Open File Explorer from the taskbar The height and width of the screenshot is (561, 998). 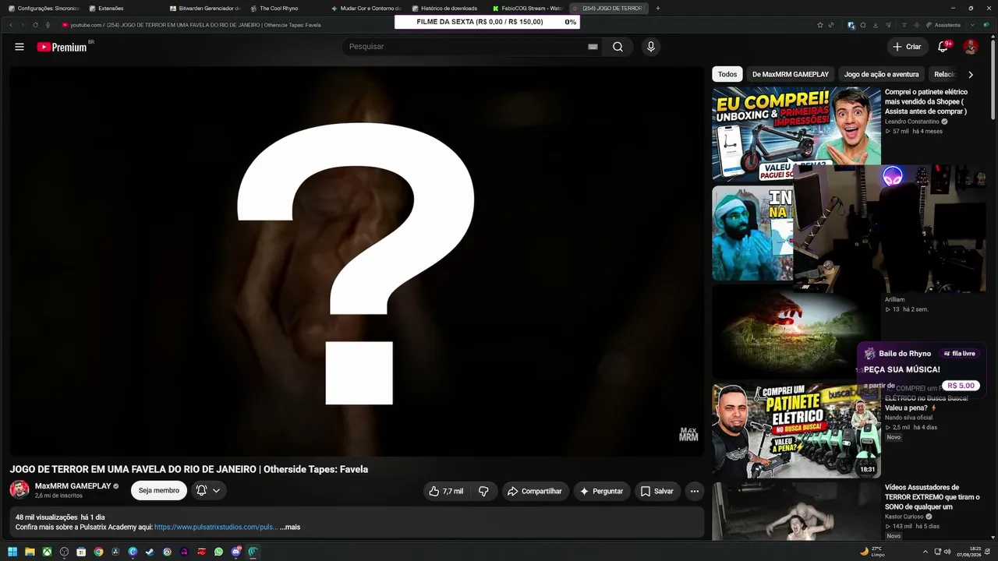(30, 552)
